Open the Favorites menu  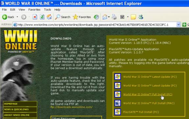coord(35,10)
